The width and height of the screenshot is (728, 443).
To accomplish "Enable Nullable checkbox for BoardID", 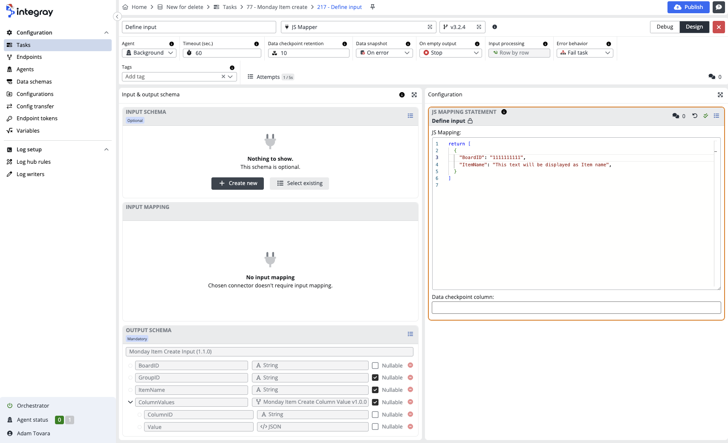I will click(x=375, y=365).
